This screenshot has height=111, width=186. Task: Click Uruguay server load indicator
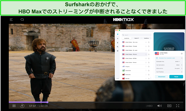[x=146, y=67]
